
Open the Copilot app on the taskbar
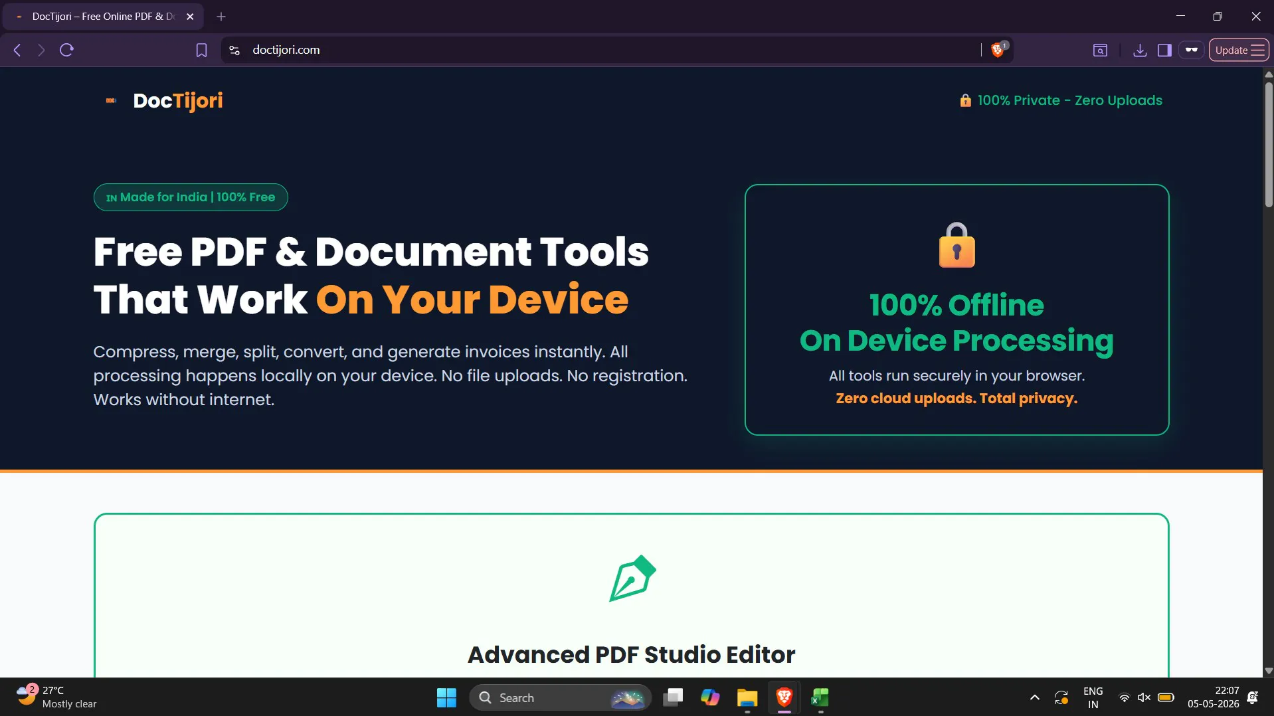(710, 697)
